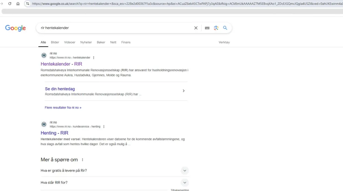343x191 pixels.
Task: Open the 'Hentekalender - RIR' result link
Action: [61, 64]
